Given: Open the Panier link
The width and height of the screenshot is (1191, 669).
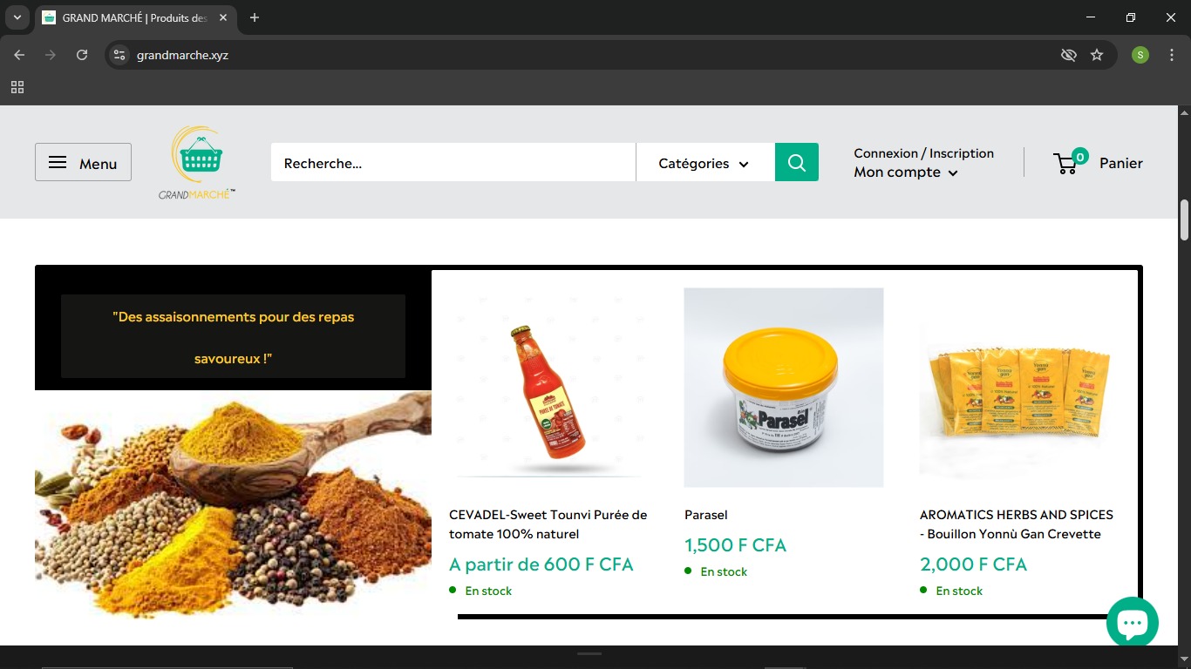Looking at the screenshot, I should (1121, 163).
